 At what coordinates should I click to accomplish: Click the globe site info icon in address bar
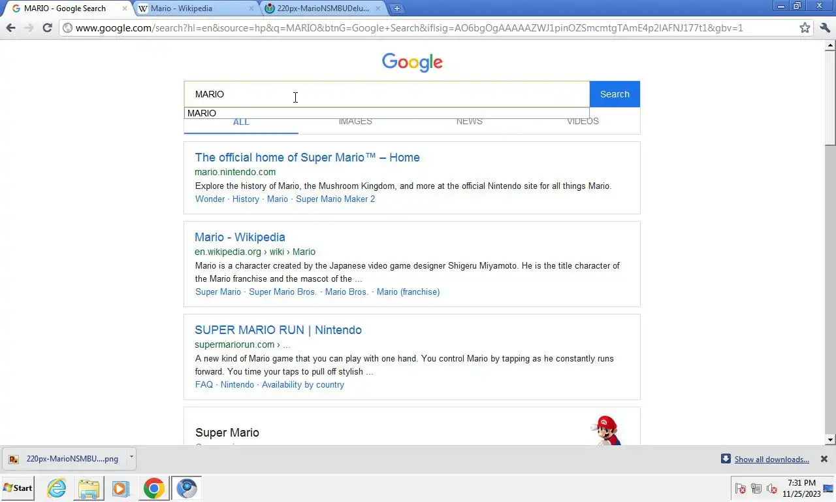(67, 28)
